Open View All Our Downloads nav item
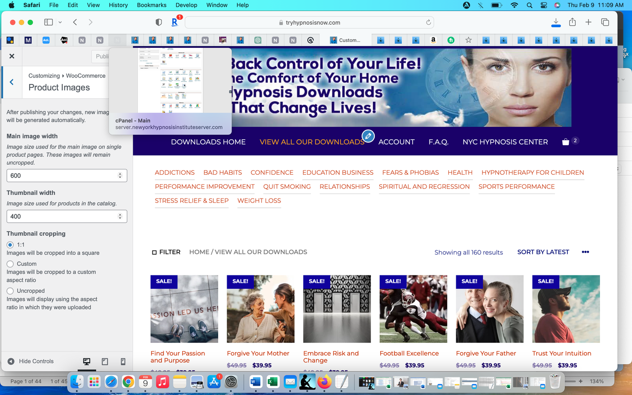This screenshot has width=632, height=395. [x=312, y=142]
